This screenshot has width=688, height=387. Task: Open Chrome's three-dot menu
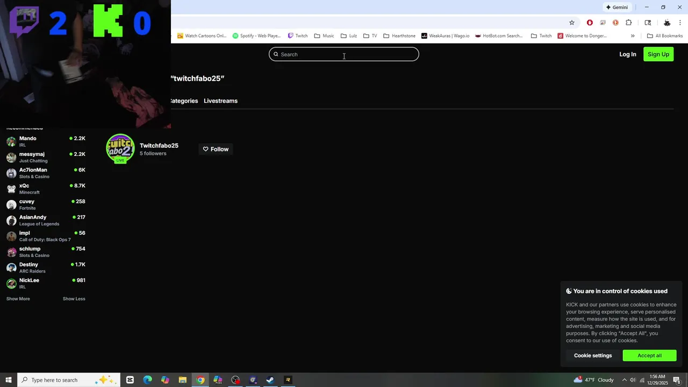pyautogui.click(x=680, y=23)
